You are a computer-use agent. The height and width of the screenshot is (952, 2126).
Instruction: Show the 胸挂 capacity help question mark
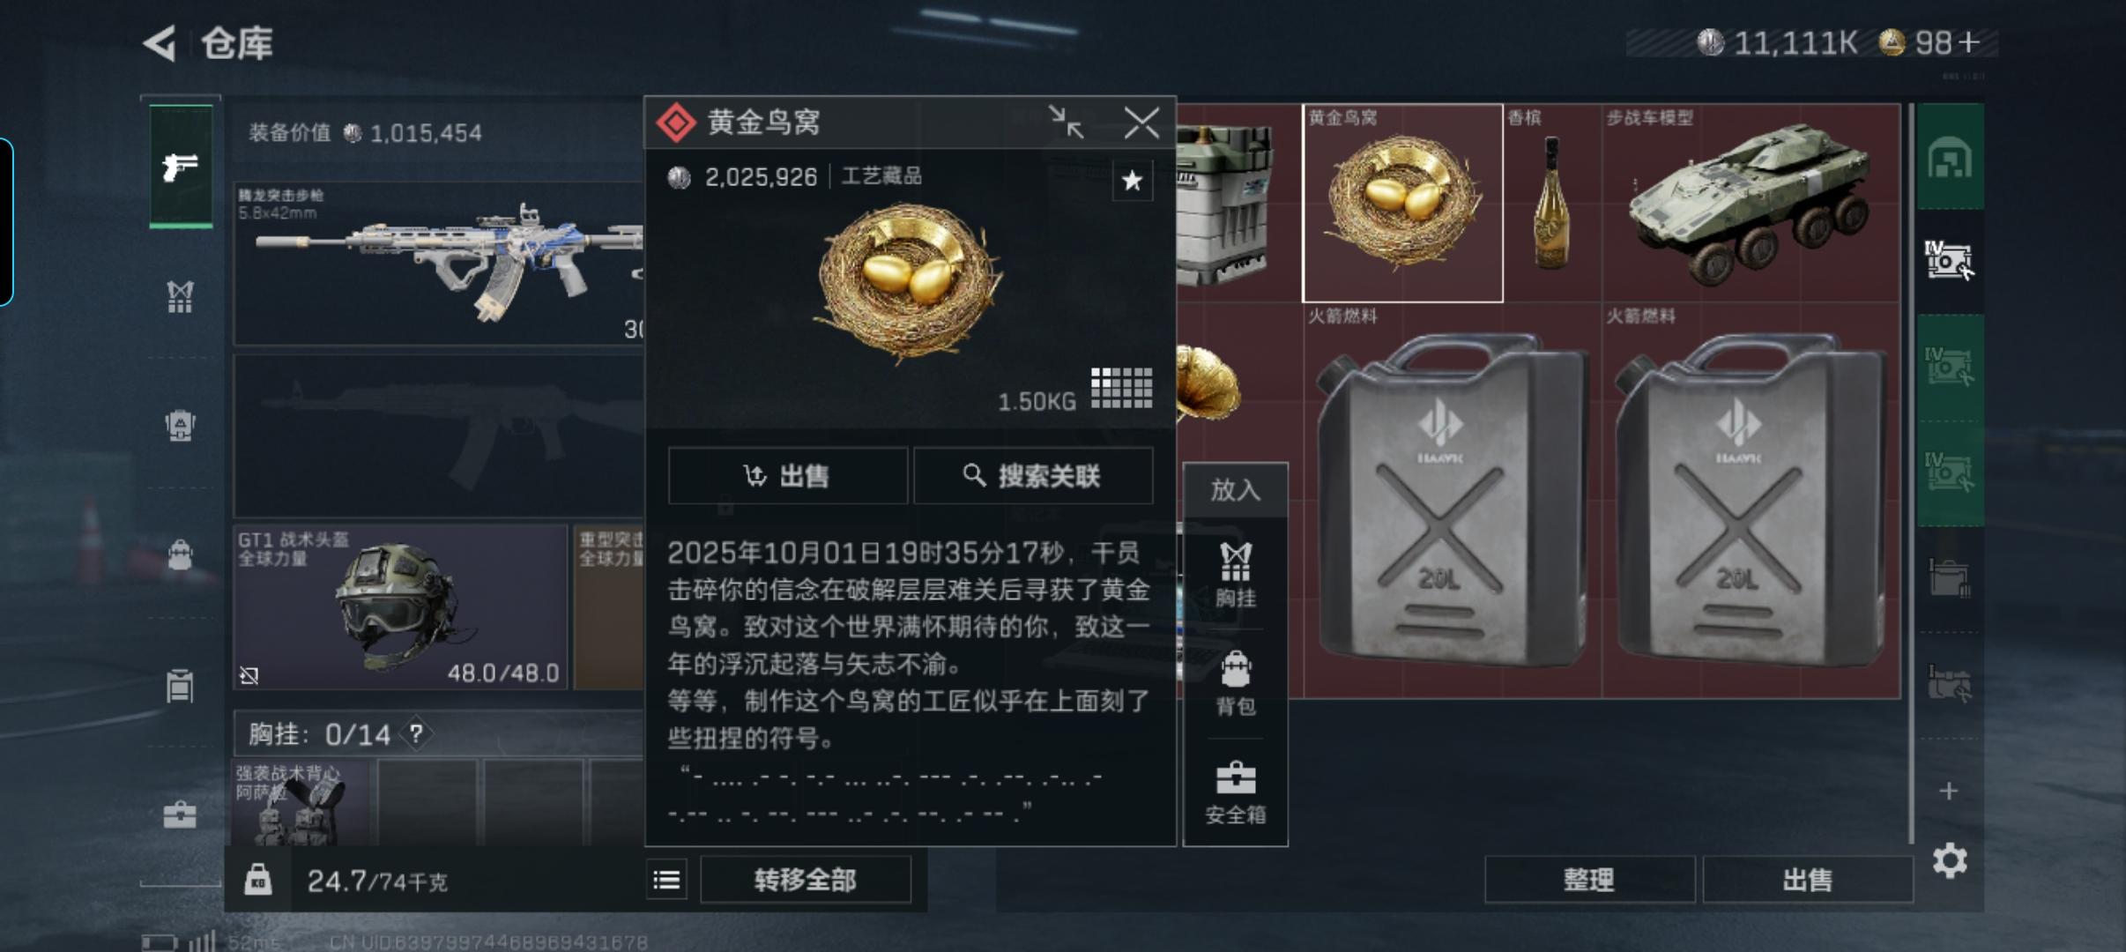click(x=416, y=733)
